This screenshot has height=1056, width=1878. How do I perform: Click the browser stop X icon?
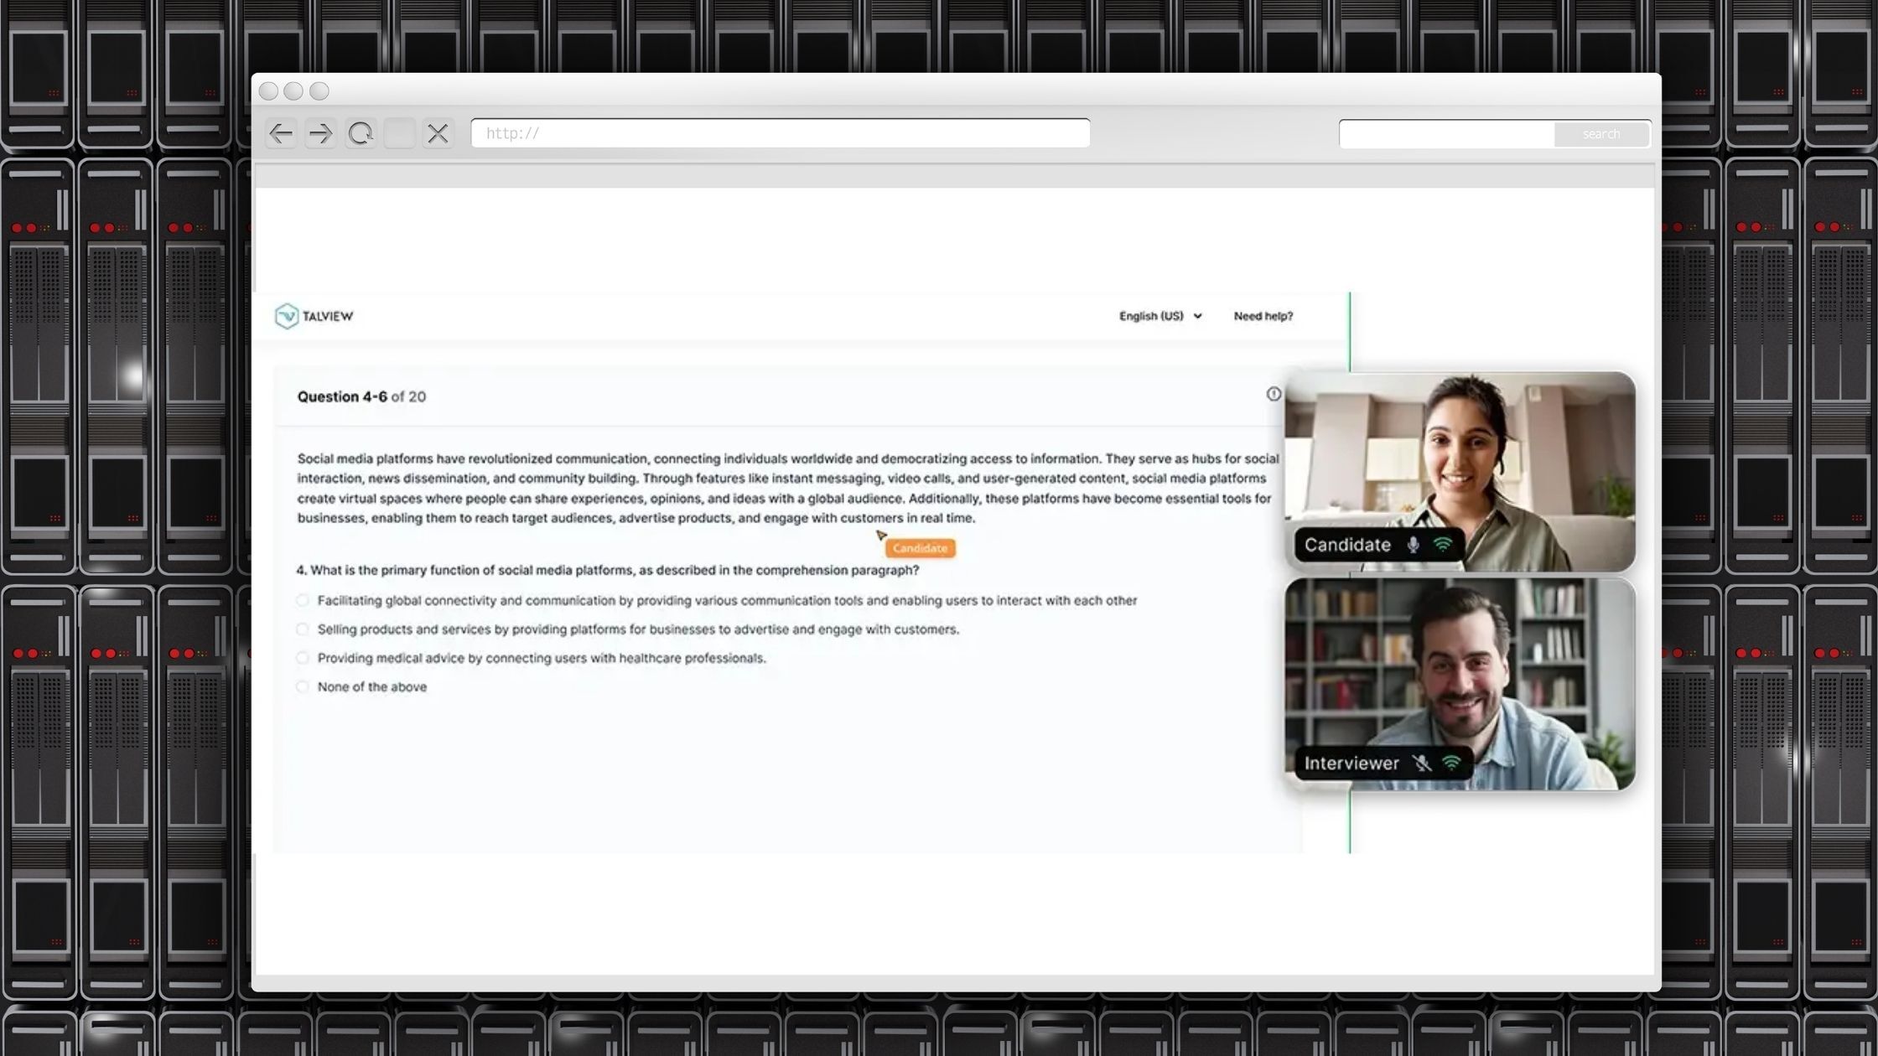pos(438,133)
